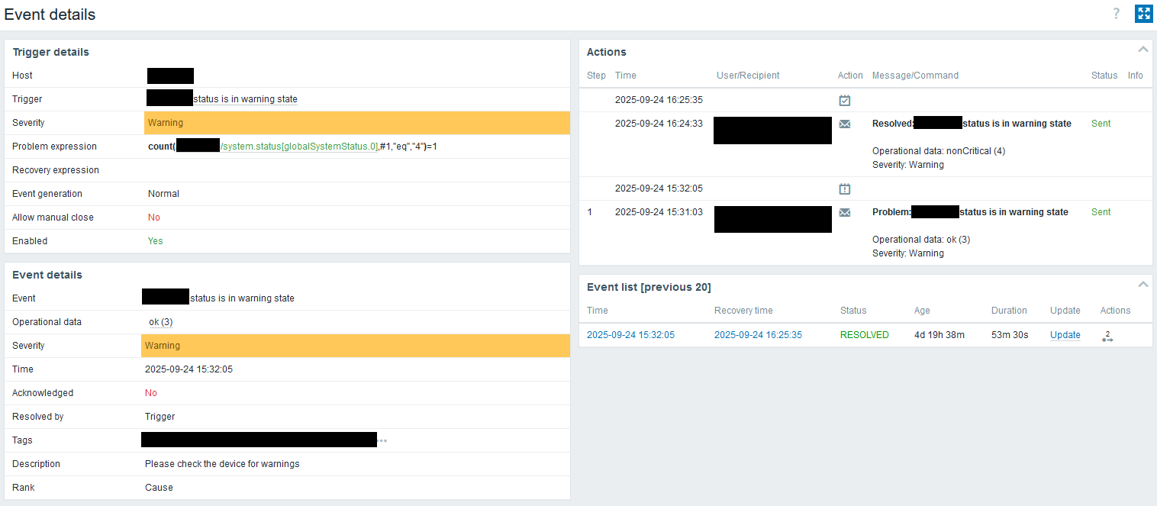Viewport: 1157px width, 506px height.
Task: Click the "ok (3)" operational data value
Action: pyautogui.click(x=161, y=322)
